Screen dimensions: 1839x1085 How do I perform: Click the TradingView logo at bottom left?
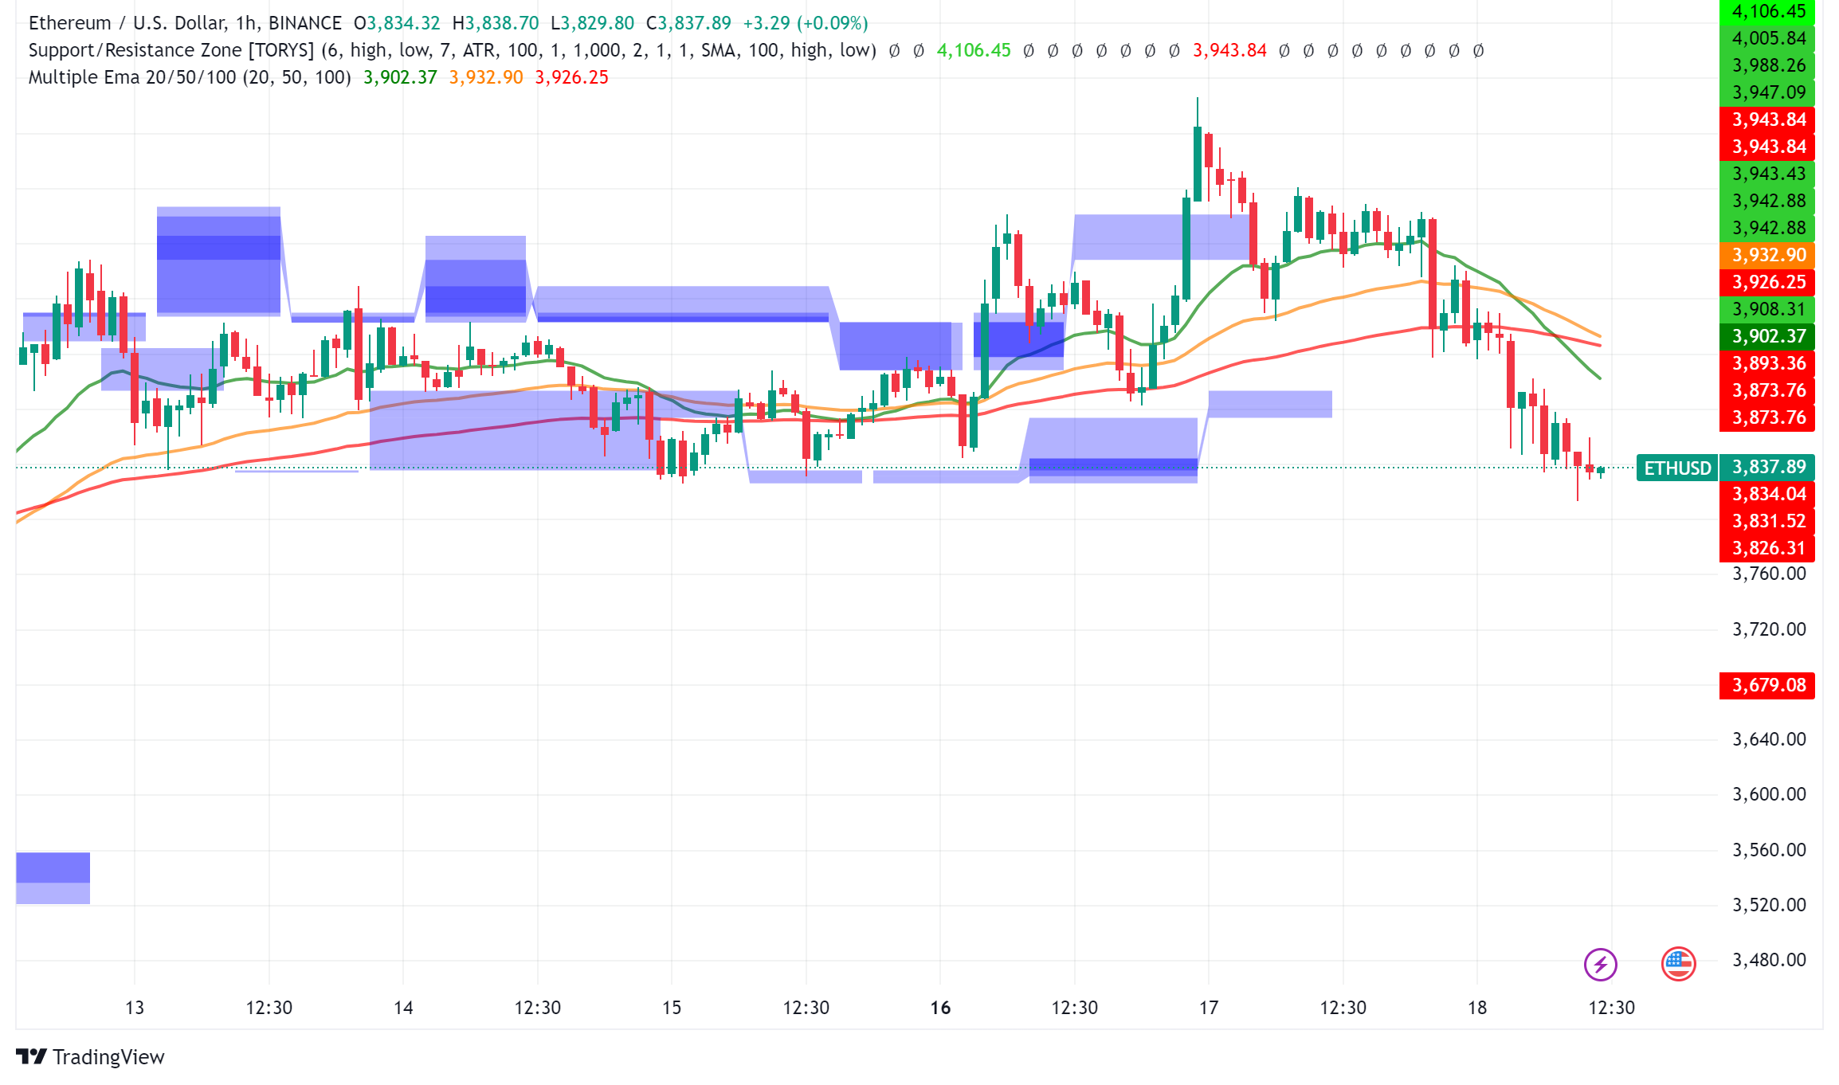pyautogui.click(x=90, y=1057)
